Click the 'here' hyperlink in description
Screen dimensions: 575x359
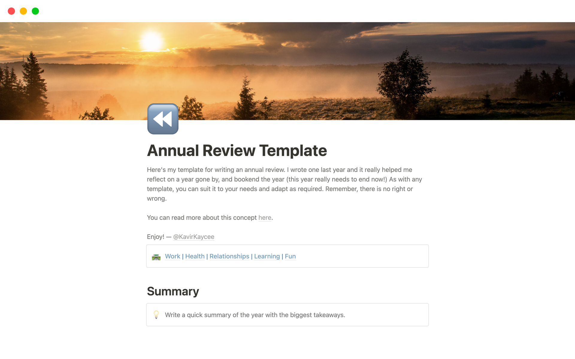[x=264, y=217]
